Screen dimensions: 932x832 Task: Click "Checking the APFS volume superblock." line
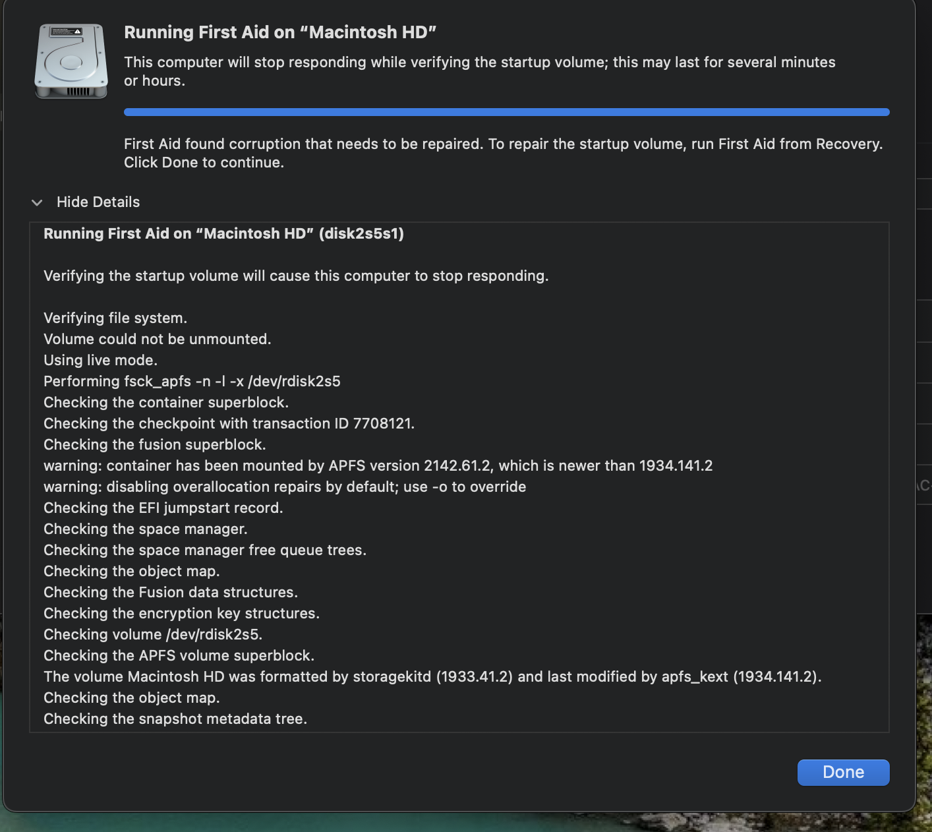tap(179, 655)
